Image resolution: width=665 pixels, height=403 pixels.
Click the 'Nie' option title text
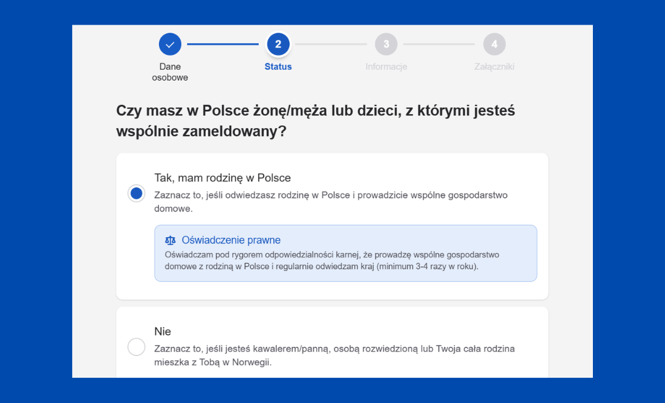click(163, 332)
